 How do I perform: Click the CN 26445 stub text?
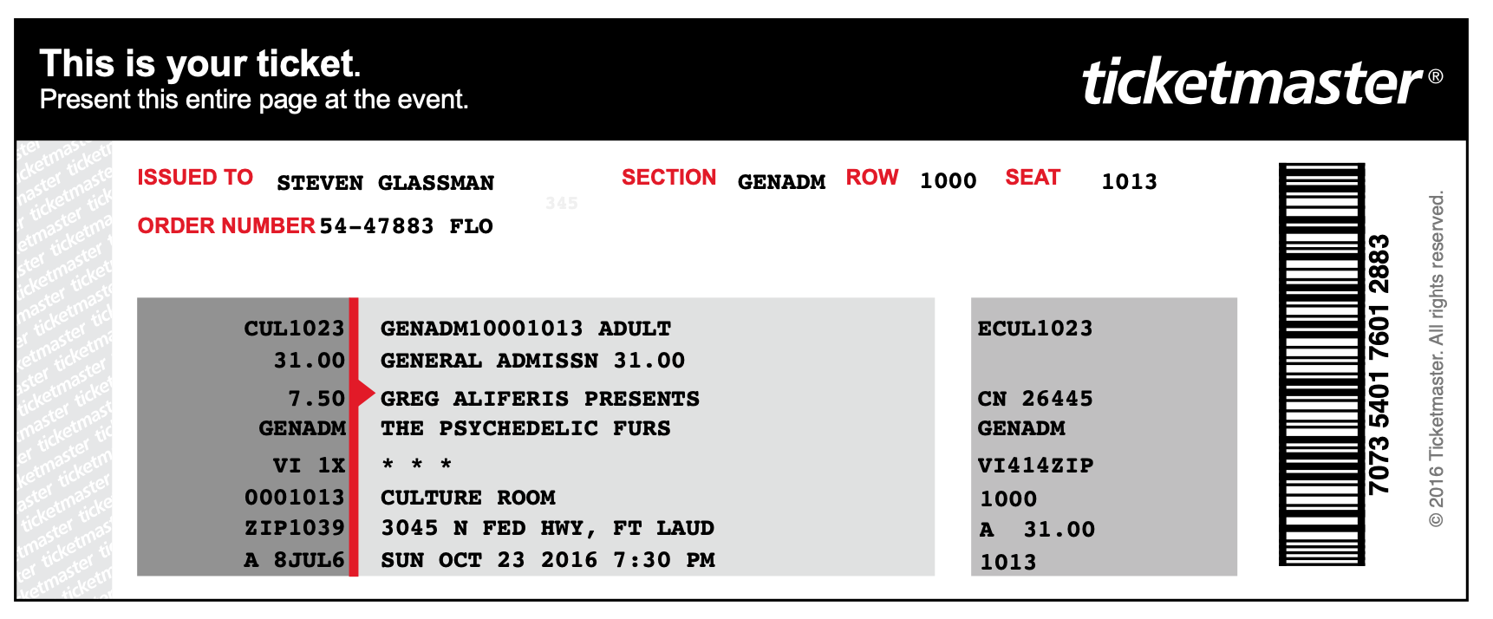[1035, 399]
